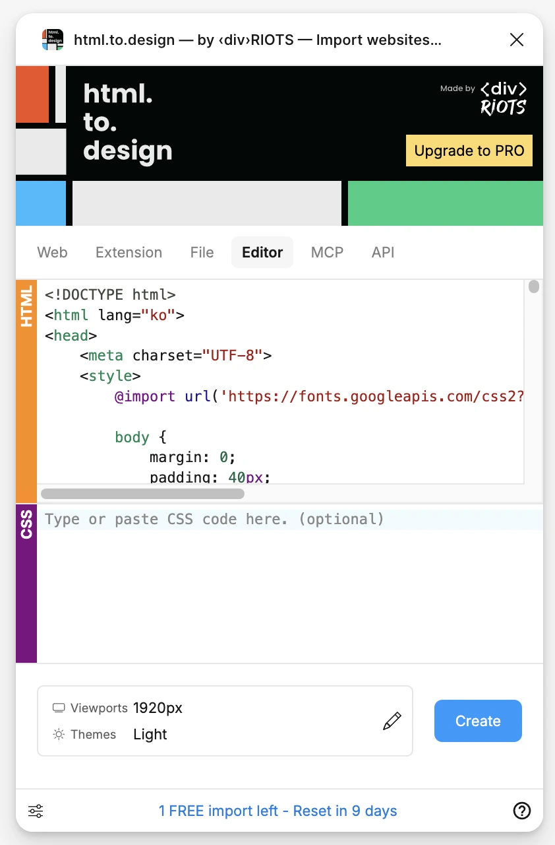
Task: Click the 1 FREE import left link
Action: (278, 811)
